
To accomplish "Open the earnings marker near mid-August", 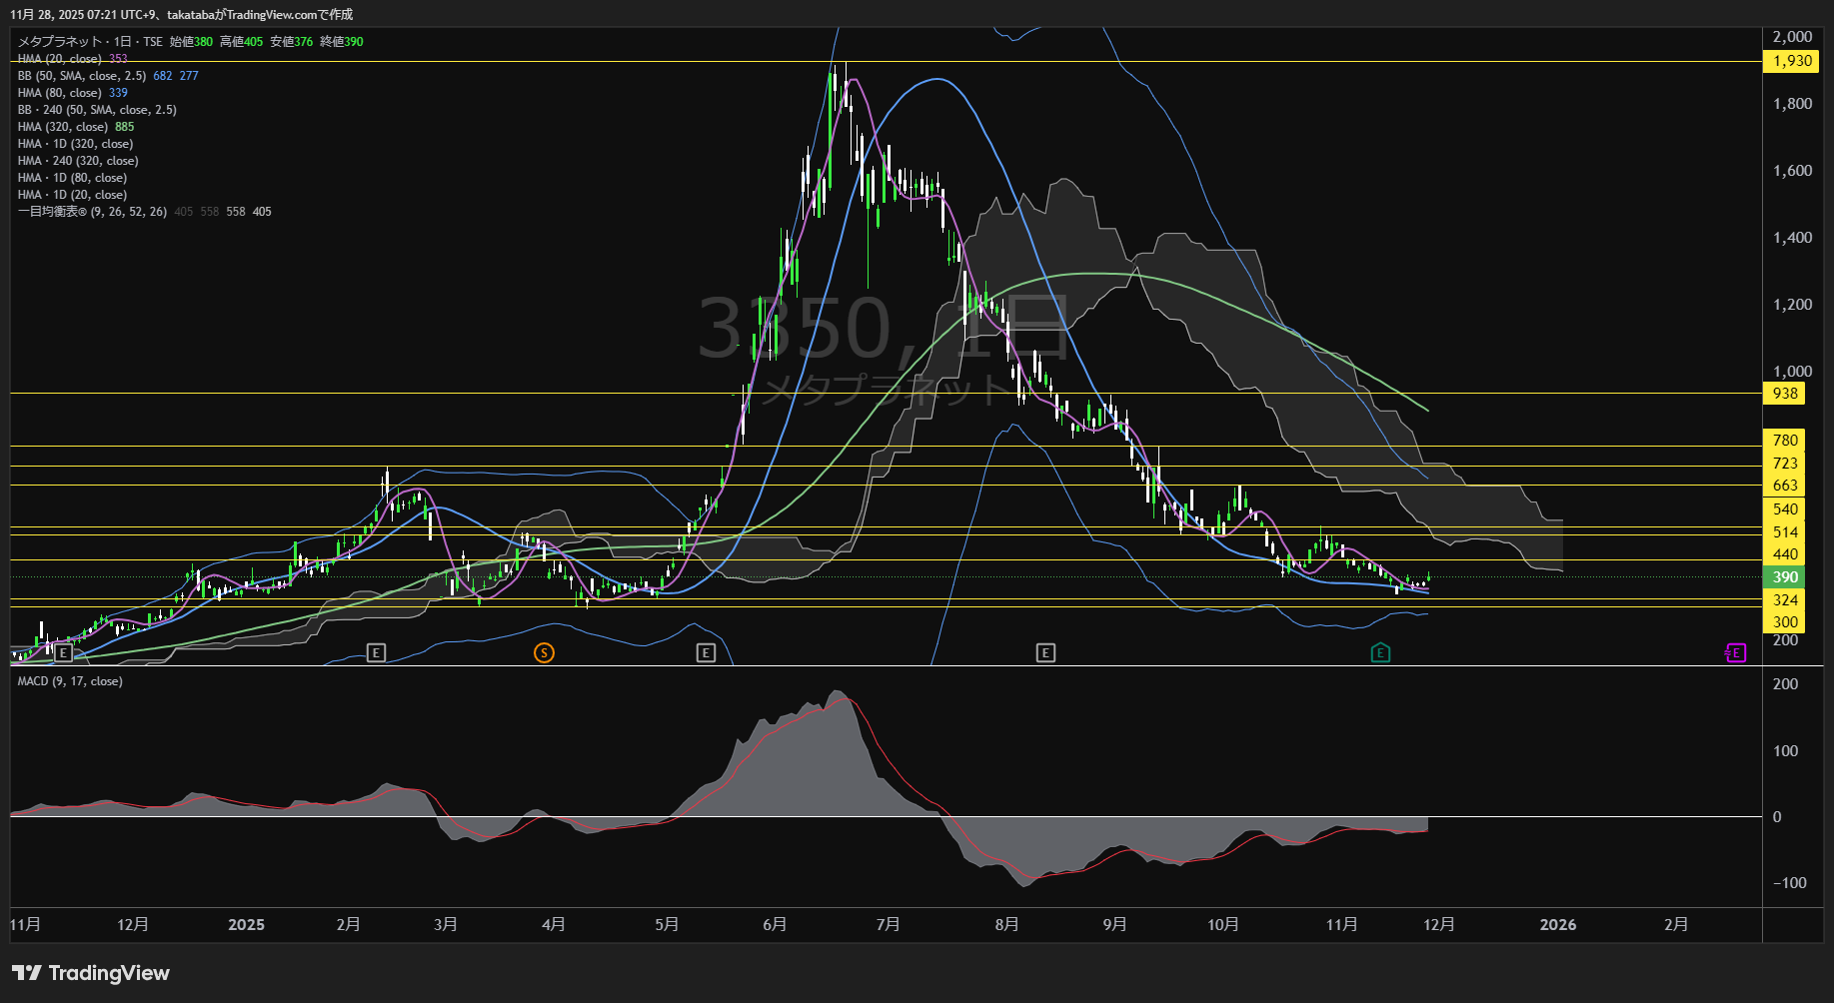I will tap(1045, 653).
